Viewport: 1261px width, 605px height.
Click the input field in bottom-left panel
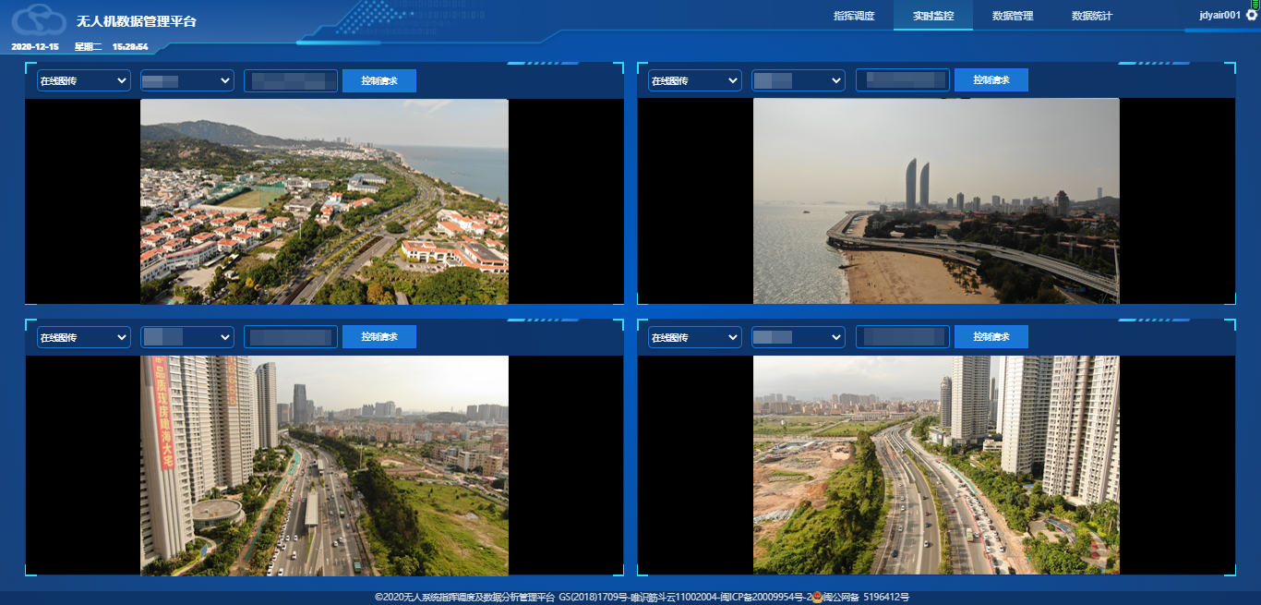[x=291, y=338]
